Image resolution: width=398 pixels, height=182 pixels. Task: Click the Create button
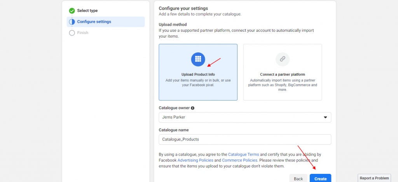[321, 178]
